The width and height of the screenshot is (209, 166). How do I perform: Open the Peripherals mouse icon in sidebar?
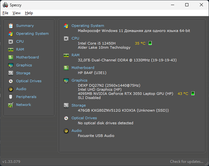[x=11, y=97]
